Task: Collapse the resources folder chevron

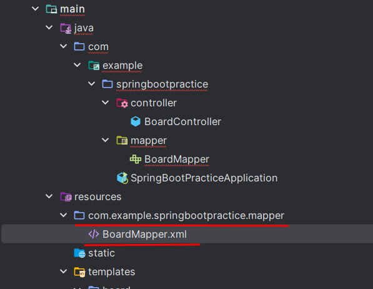Action: click(x=49, y=196)
